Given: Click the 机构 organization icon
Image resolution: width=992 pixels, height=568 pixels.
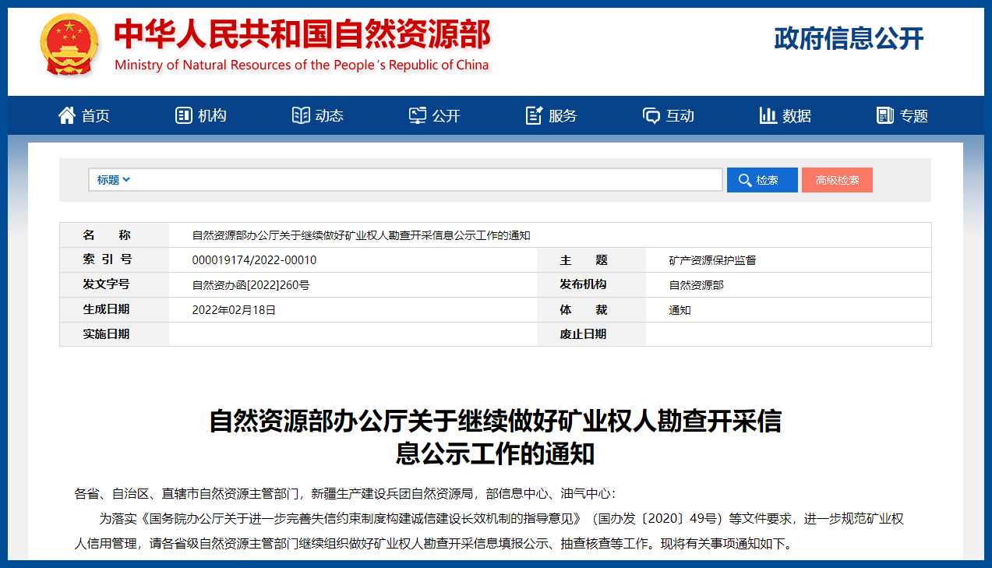Looking at the screenshot, I should [x=183, y=115].
